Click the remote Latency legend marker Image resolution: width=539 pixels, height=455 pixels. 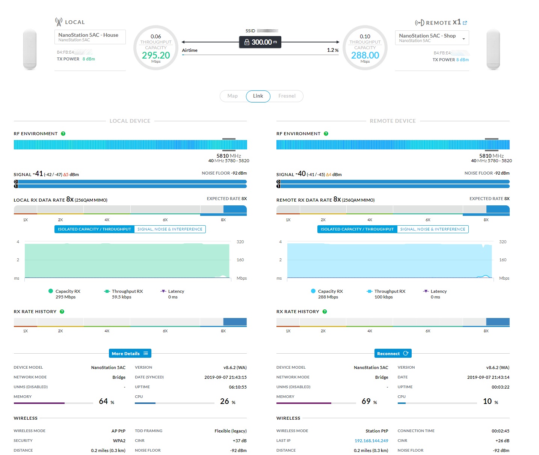tap(426, 291)
